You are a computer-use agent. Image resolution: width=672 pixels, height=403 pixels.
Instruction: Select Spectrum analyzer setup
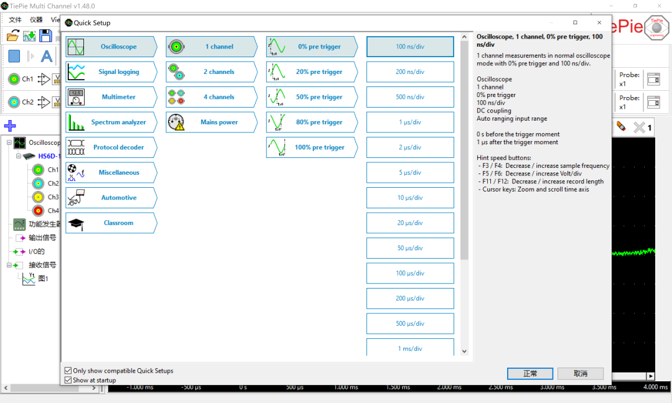click(111, 123)
